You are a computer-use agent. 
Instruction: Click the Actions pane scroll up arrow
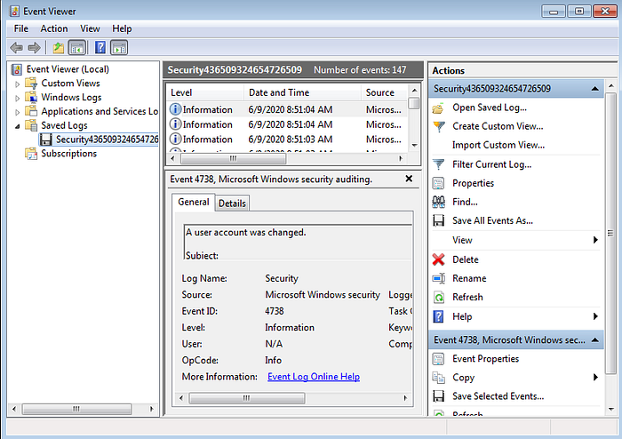pyautogui.click(x=611, y=85)
